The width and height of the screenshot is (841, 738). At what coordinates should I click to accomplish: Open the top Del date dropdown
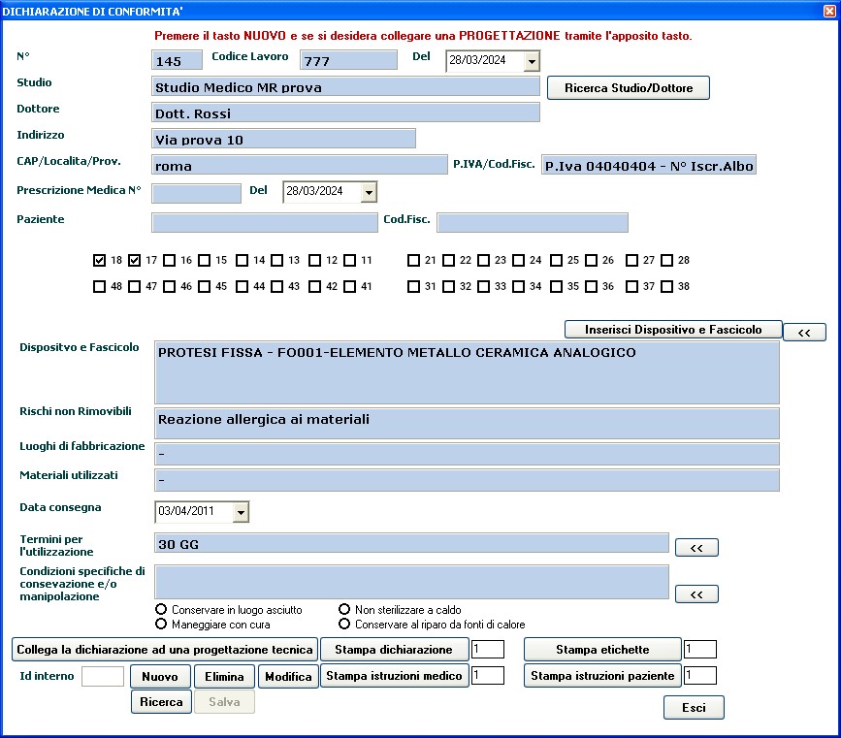(x=532, y=61)
